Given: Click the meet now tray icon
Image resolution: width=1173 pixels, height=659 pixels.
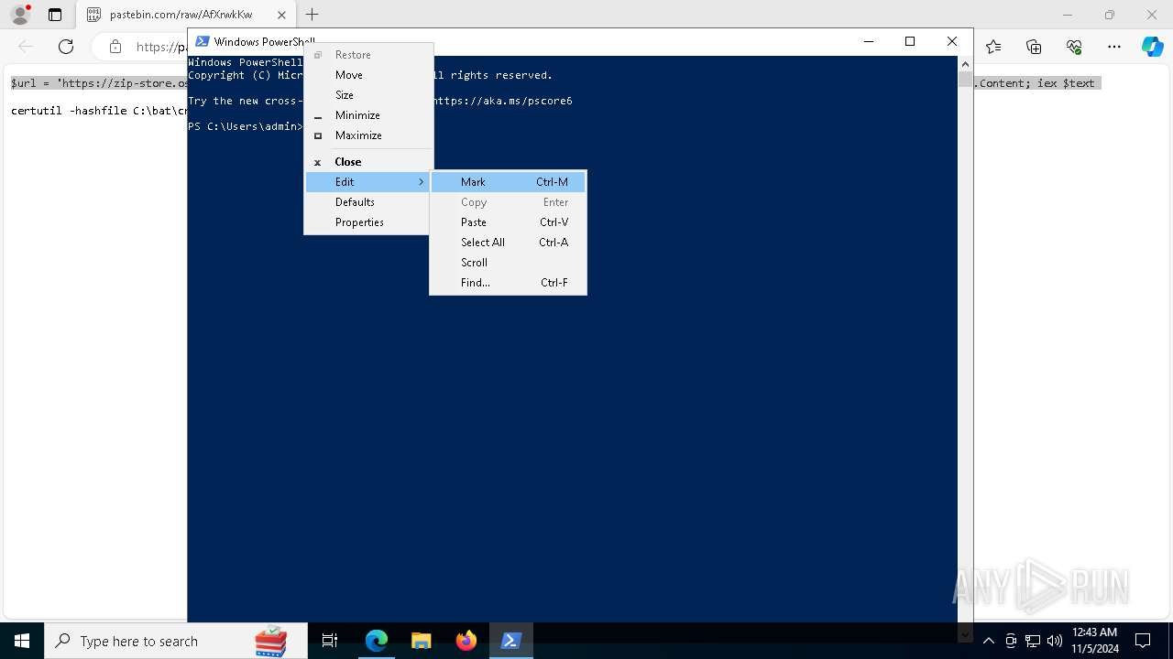Looking at the screenshot, I should tap(1011, 641).
